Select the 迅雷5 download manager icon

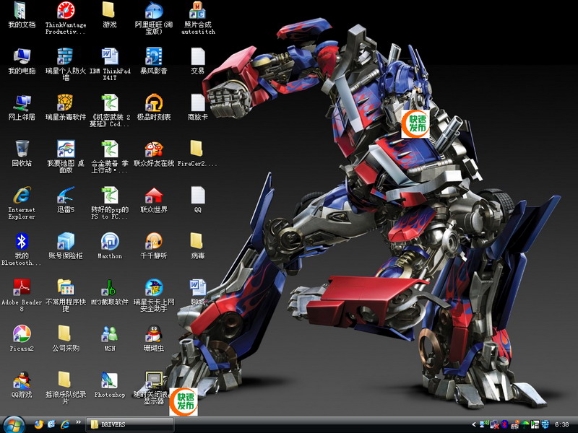tap(66, 200)
